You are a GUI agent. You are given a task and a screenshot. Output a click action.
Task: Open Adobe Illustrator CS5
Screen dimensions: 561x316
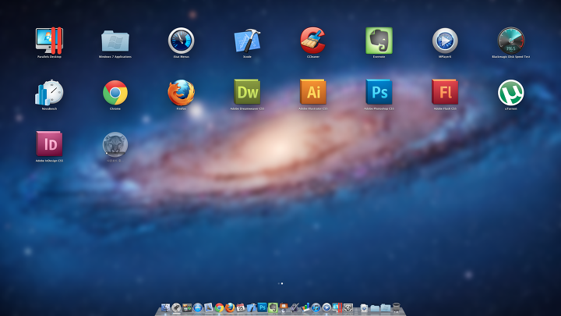point(312,92)
